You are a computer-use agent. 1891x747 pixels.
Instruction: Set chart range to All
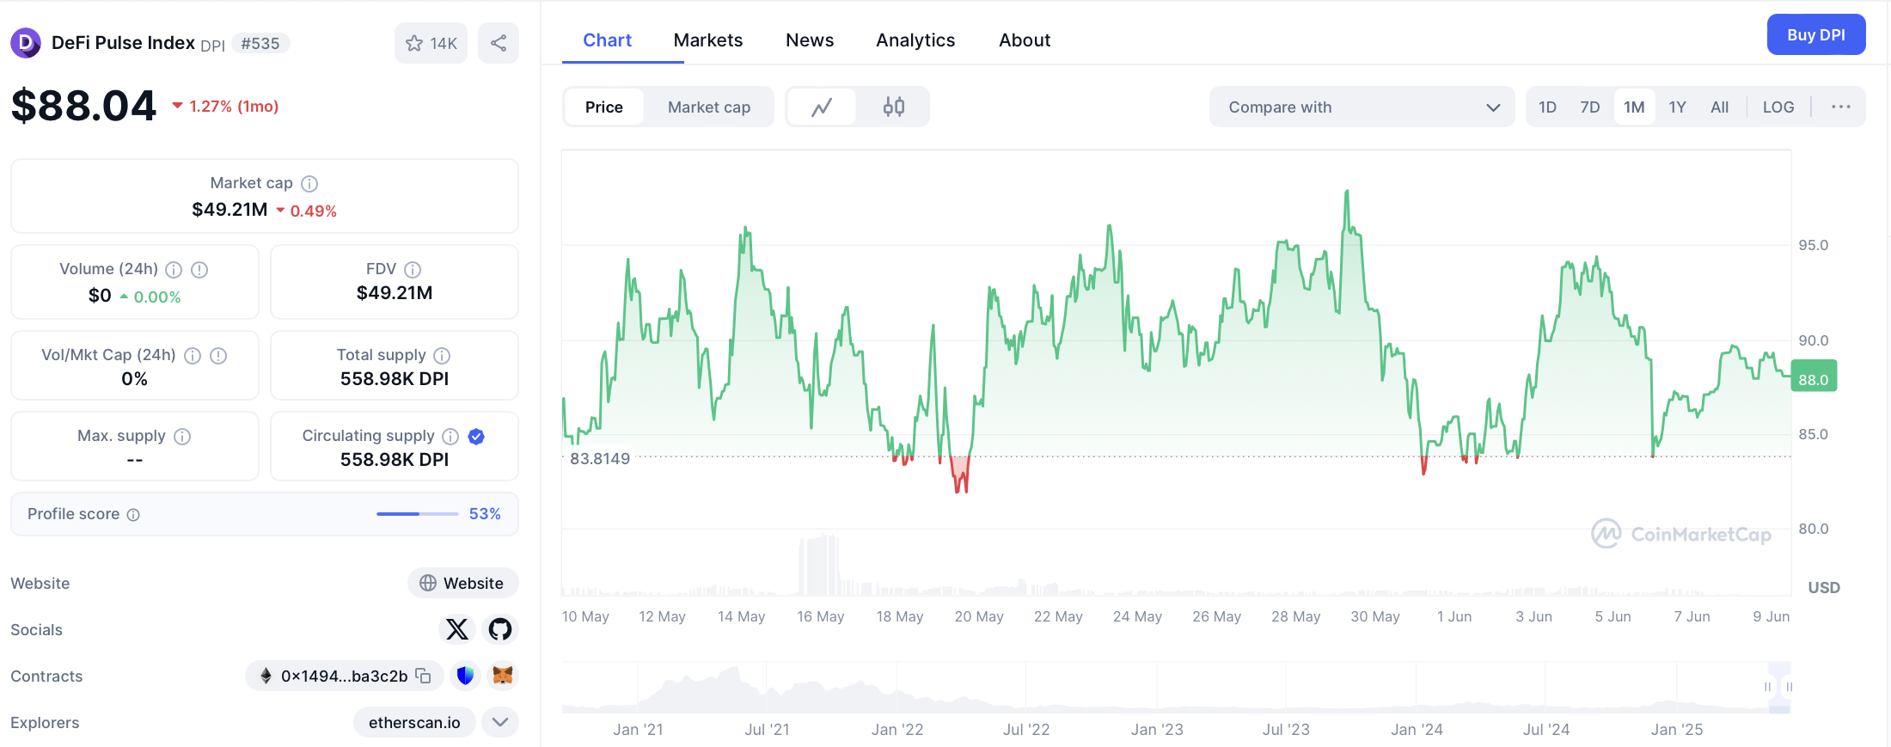(1719, 107)
